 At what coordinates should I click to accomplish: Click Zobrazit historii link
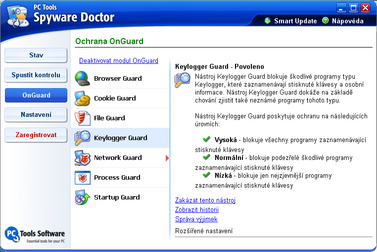coord(197,209)
